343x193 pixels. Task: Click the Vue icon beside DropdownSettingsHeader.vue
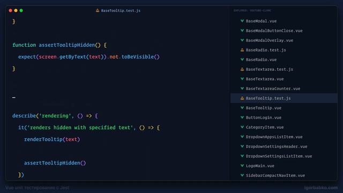(x=242, y=146)
